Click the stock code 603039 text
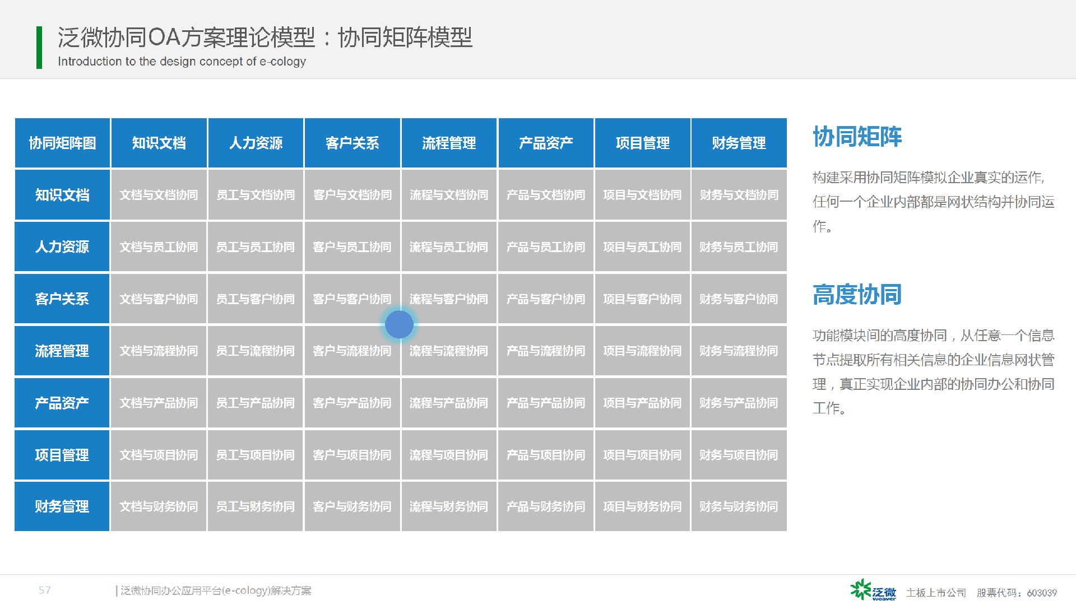 (1042, 593)
